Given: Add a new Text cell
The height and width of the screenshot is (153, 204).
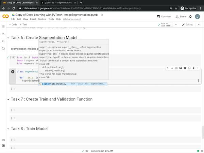Looking at the screenshot, I should (23, 24).
